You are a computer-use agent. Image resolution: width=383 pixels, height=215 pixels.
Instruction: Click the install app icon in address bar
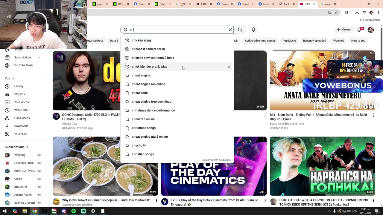tap(330, 13)
